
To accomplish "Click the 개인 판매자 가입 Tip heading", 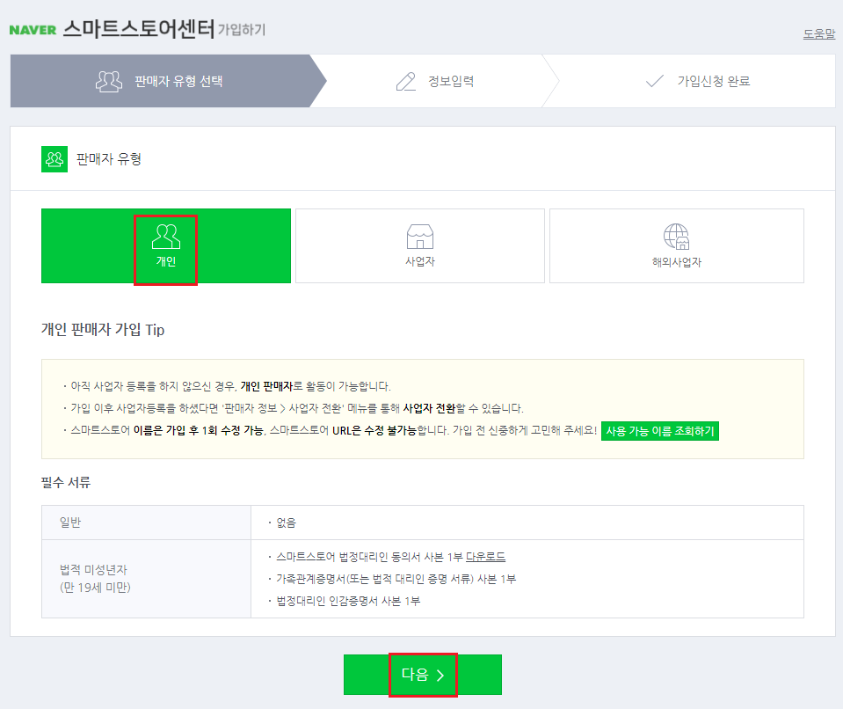I will click(x=103, y=329).
